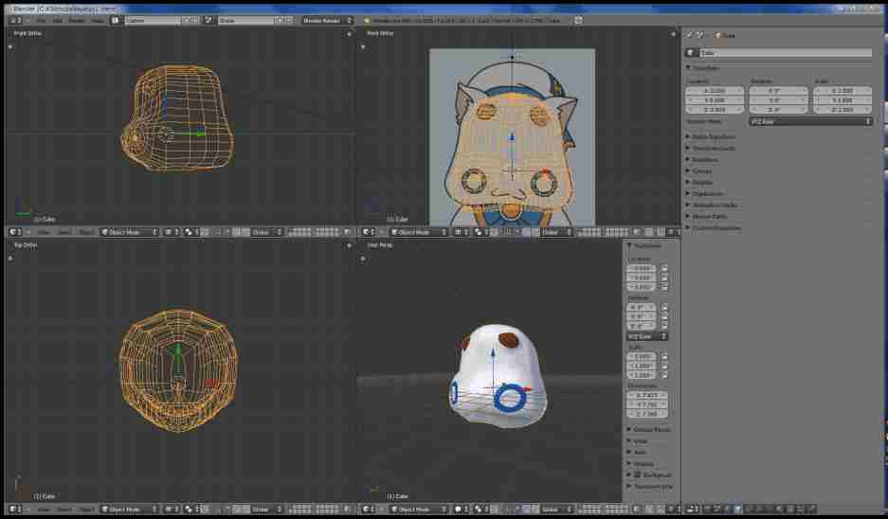Open viewport shading selector in Top Ortho header
The height and width of the screenshot is (519, 888).
coord(171,510)
